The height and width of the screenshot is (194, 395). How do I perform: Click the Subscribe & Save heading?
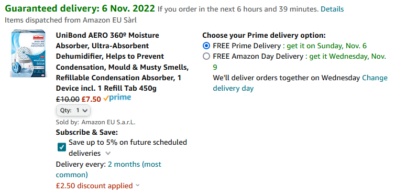[86, 133]
